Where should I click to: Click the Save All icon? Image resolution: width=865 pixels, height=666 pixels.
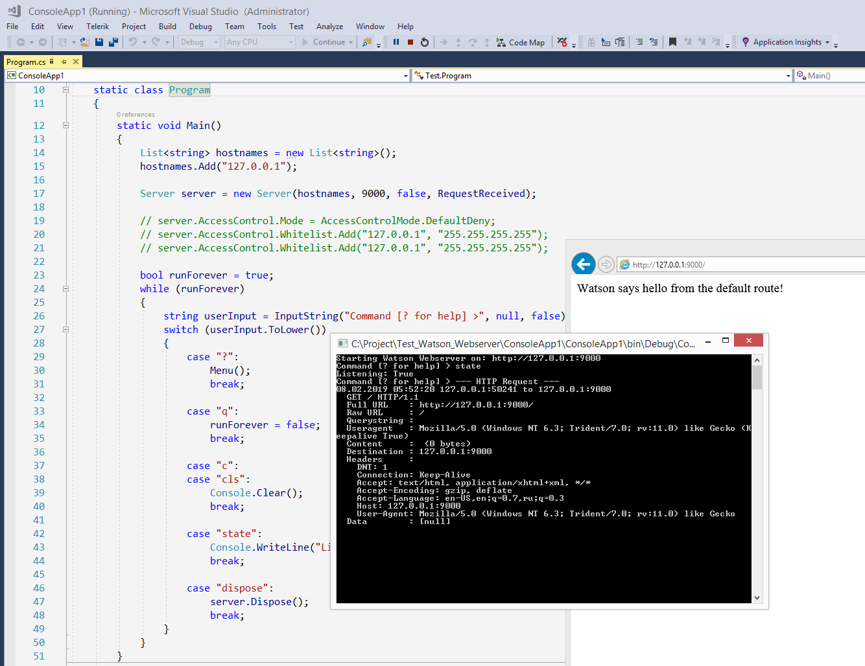[112, 41]
